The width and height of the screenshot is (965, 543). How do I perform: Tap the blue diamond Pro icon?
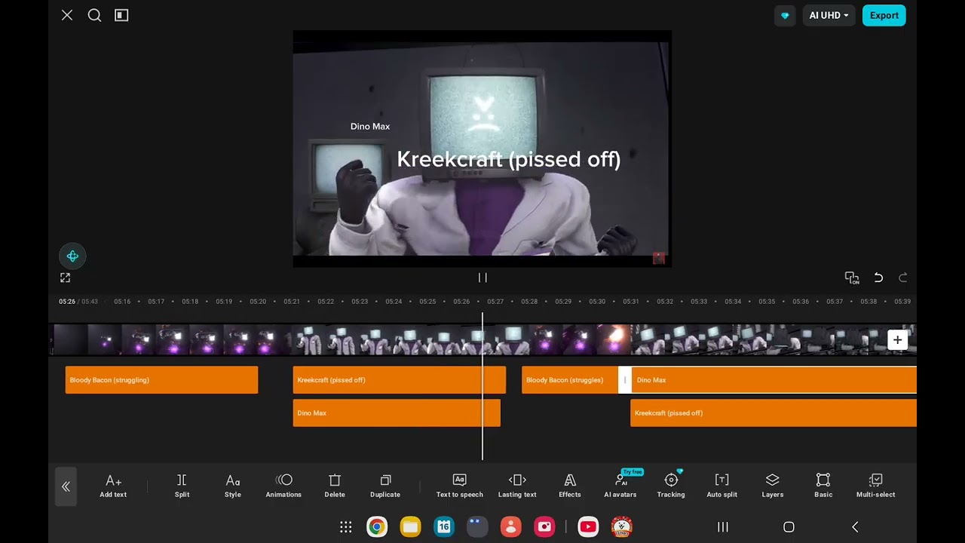pos(785,15)
